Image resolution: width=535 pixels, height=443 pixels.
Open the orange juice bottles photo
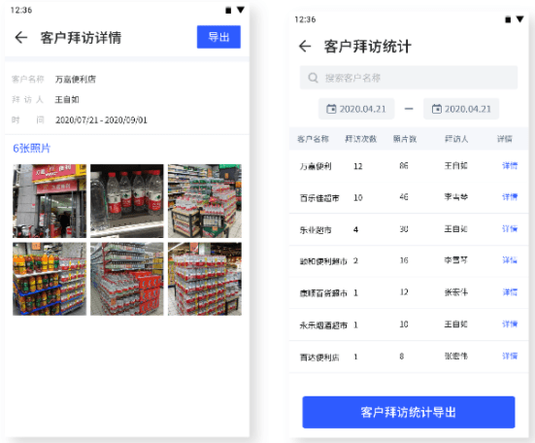pyautogui.click(x=50, y=279)
